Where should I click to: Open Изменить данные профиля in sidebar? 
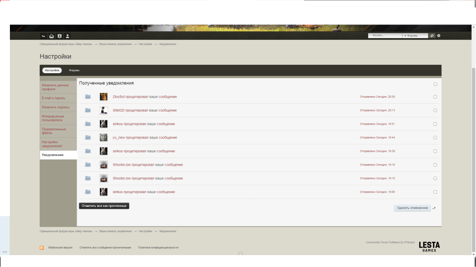tap(58, 87)
